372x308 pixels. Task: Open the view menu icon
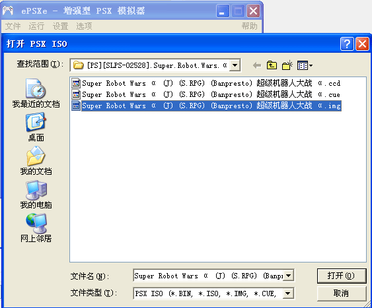tap(305, 65)
